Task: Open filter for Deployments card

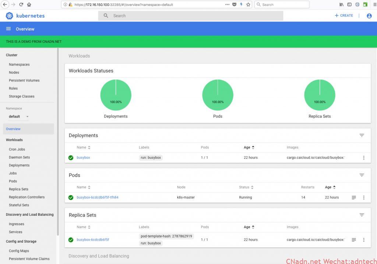Action: coord(362,135)
